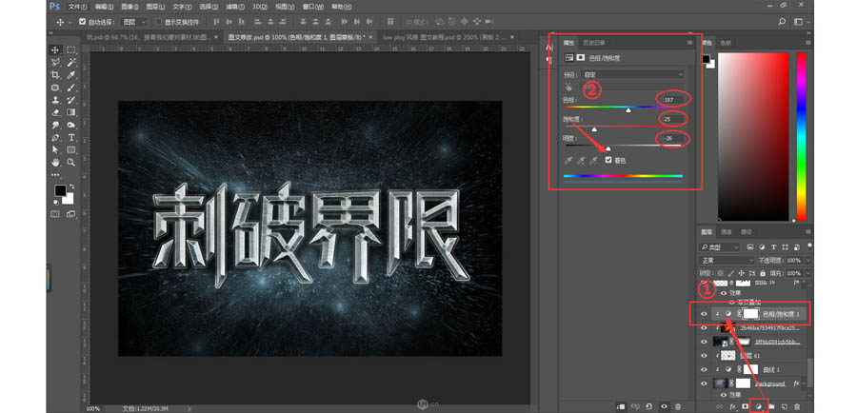The width and height of the screenshot is (857, 413).
Task: Click the Background layer name
Action: coord(771,383)
